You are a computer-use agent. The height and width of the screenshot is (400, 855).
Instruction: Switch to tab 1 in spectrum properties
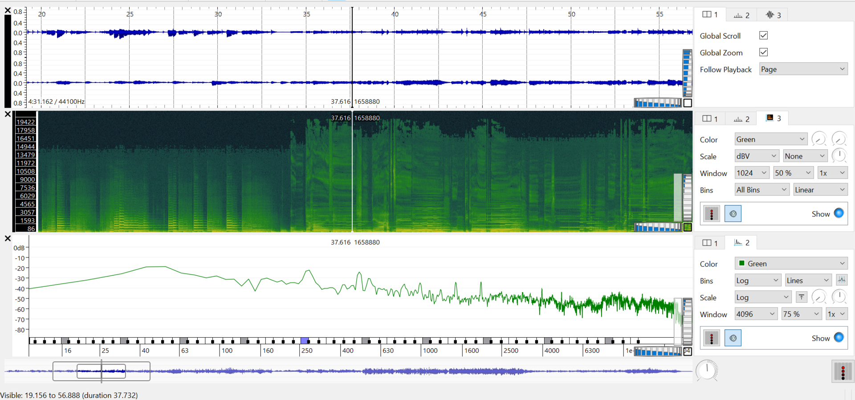pyautogui.click(x=710, y=243)
